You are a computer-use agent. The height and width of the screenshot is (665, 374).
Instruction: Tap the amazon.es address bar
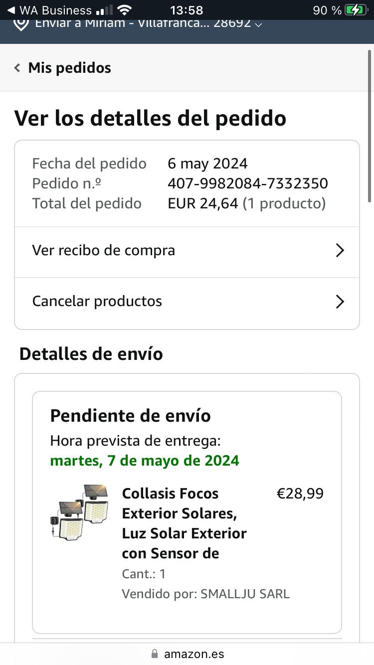click(x=193, y=654)
